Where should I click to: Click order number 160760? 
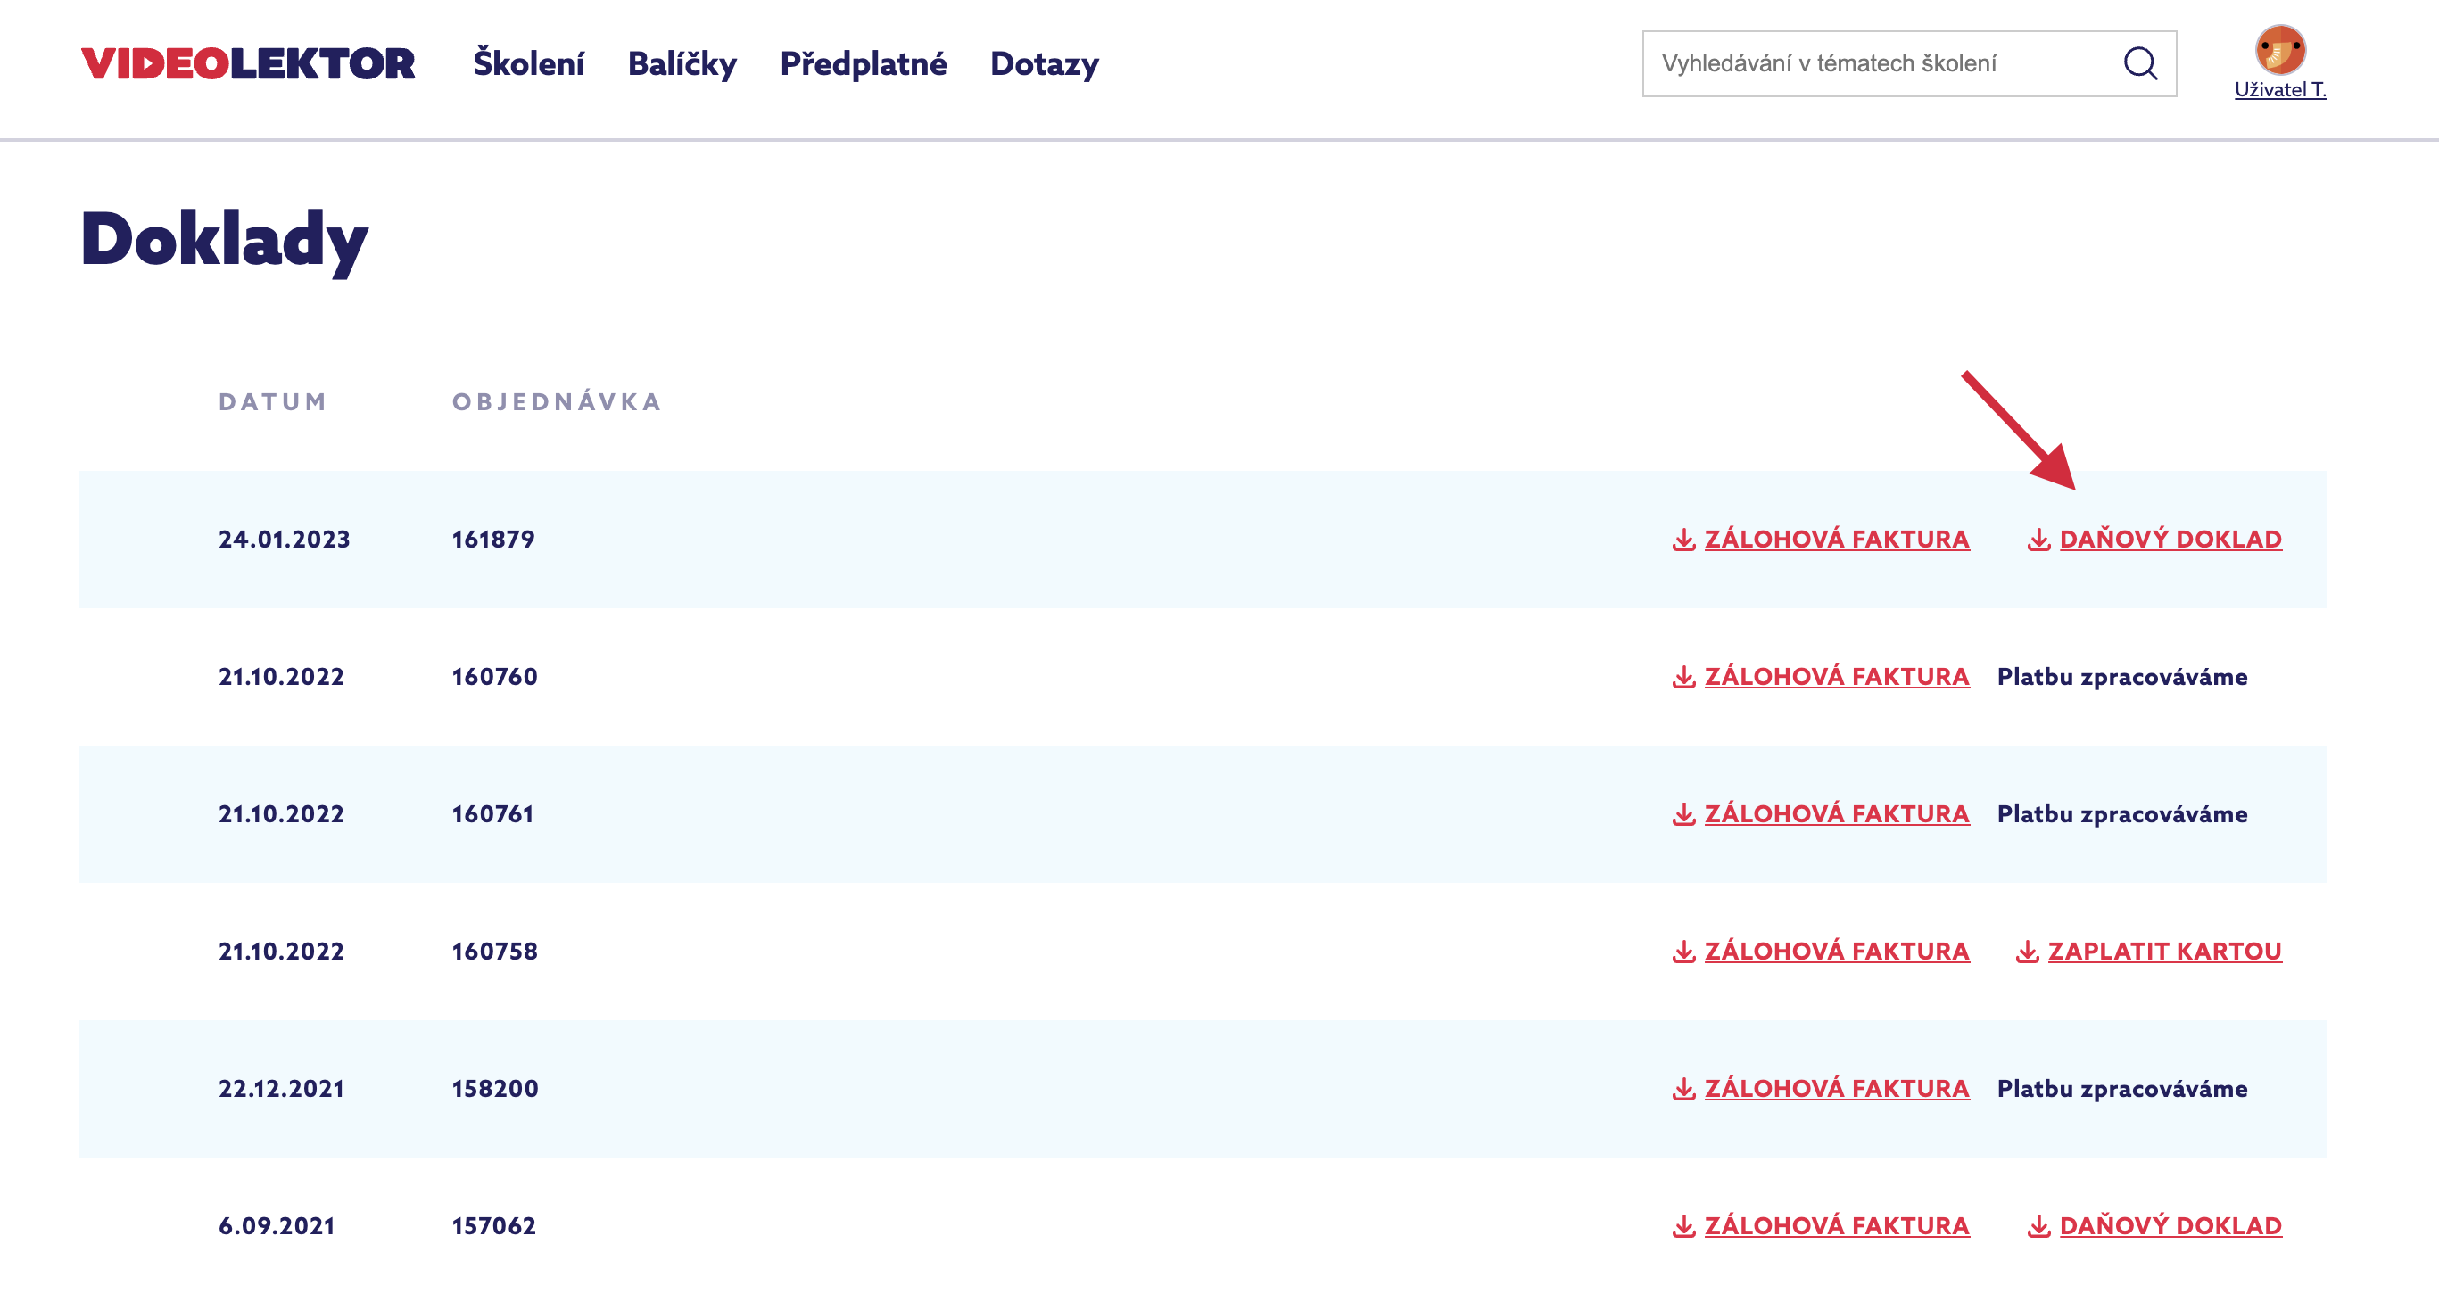coord(494,677)
